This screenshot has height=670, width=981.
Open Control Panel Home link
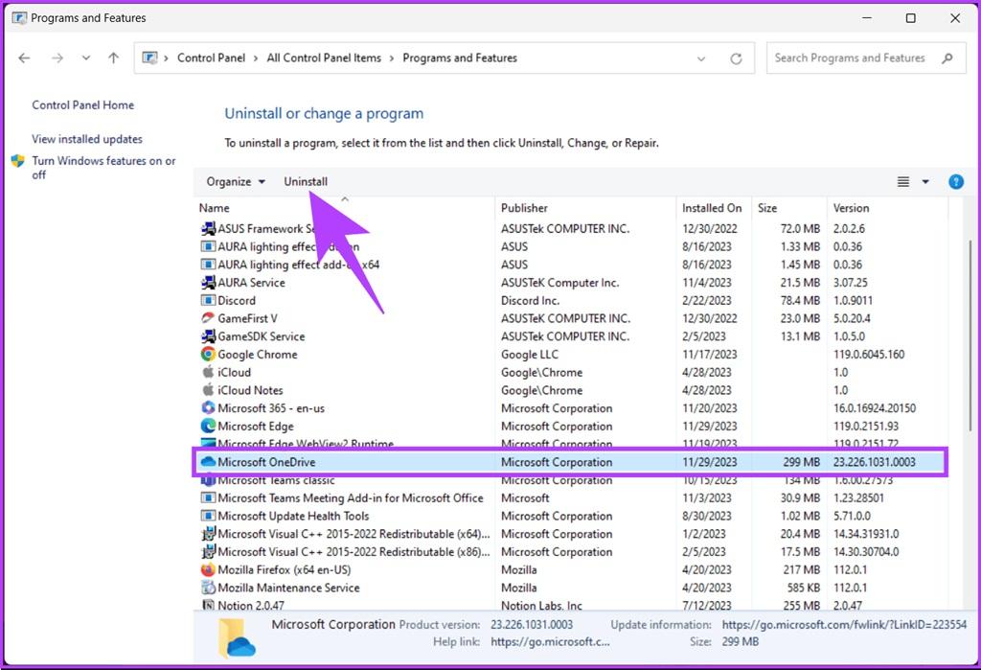click(83, 105)
